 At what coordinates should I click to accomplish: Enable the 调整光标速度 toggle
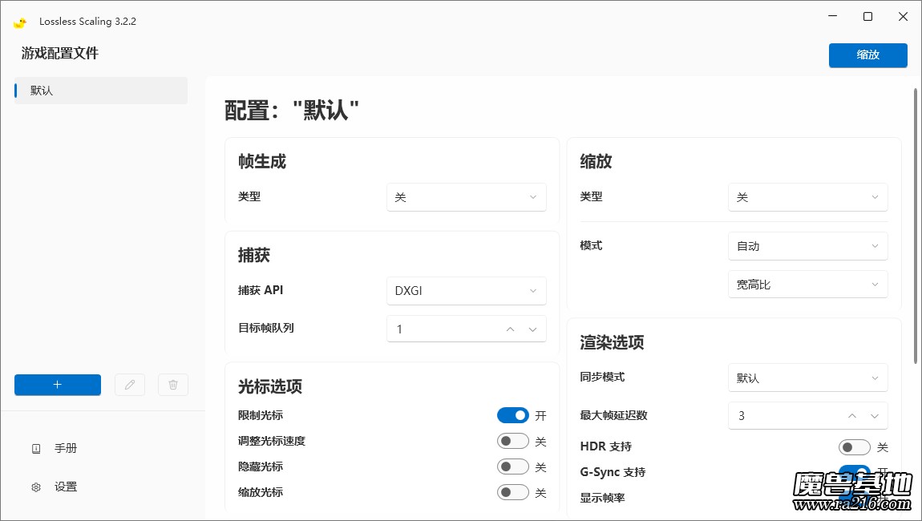point(512,441)
